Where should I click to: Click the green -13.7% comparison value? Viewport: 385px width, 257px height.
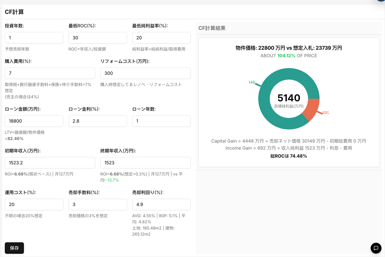112,180
